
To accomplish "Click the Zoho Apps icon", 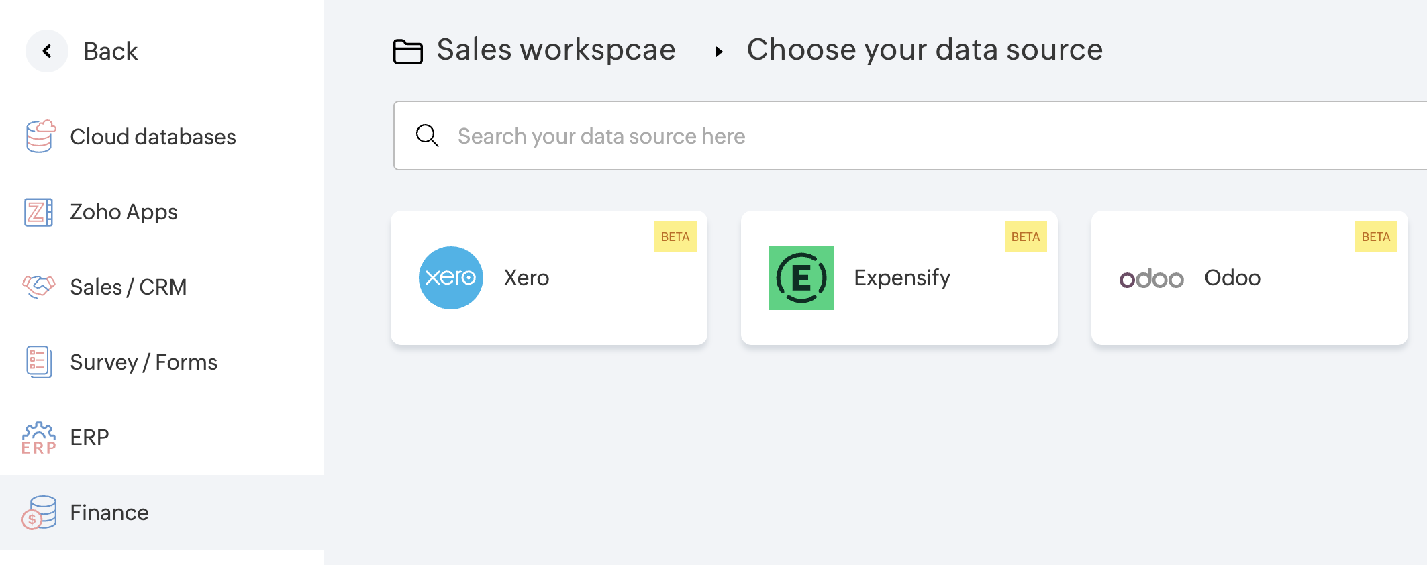I will click(38, 212).
